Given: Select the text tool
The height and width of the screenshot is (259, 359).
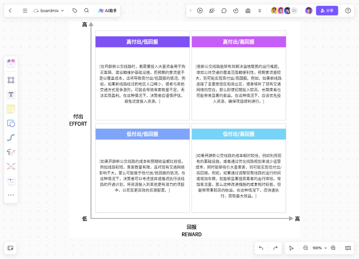Looking at the screenshot, I should (x=11, y=94).
